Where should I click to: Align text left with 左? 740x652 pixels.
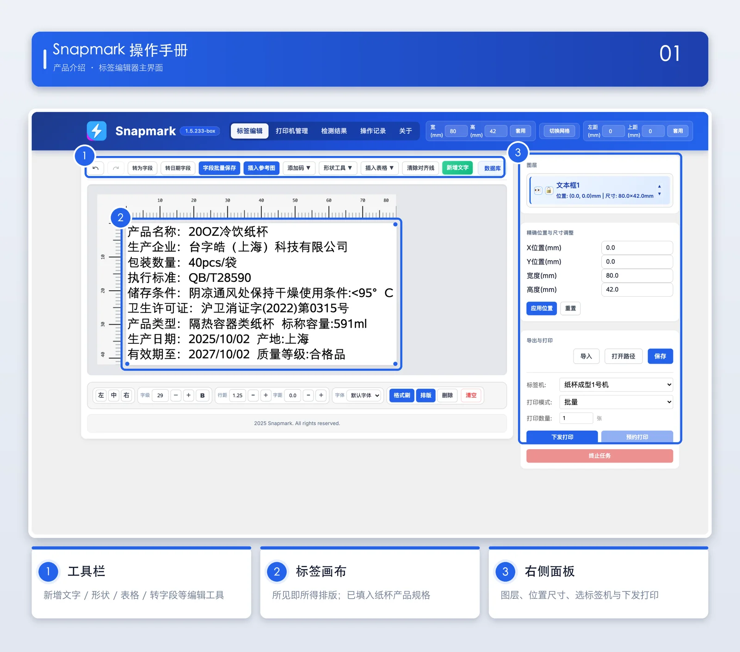(101, 396)
